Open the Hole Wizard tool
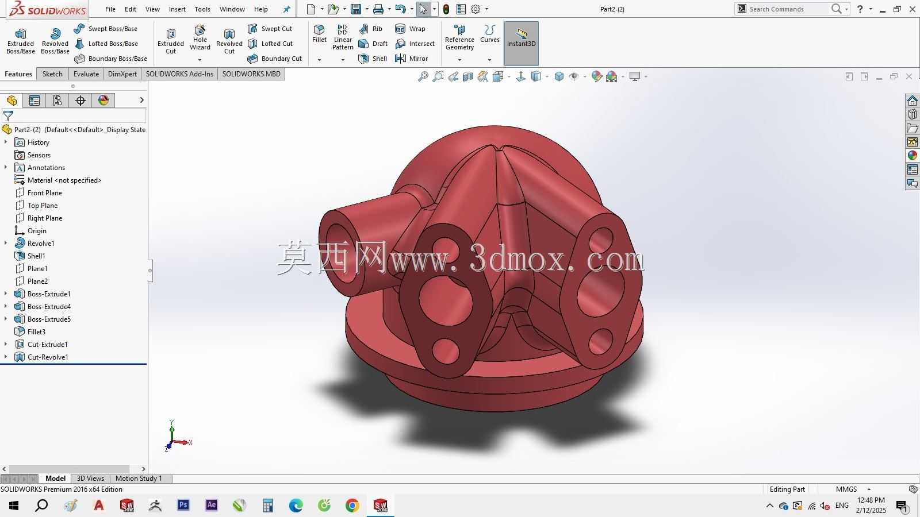This screenshot has width=920, height=517. [x=200, y=38]
